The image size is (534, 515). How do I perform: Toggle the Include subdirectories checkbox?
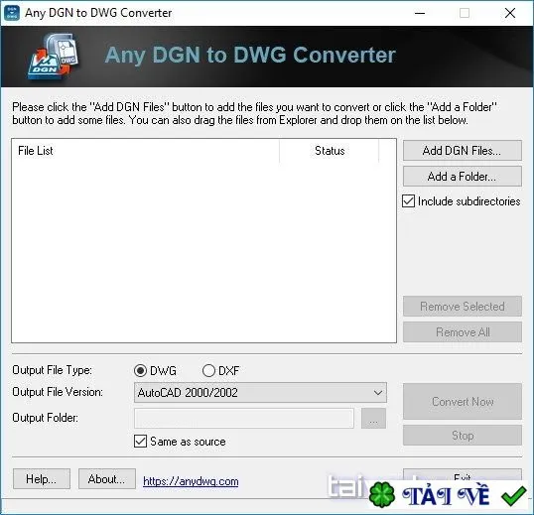click(x=408, y=201)
